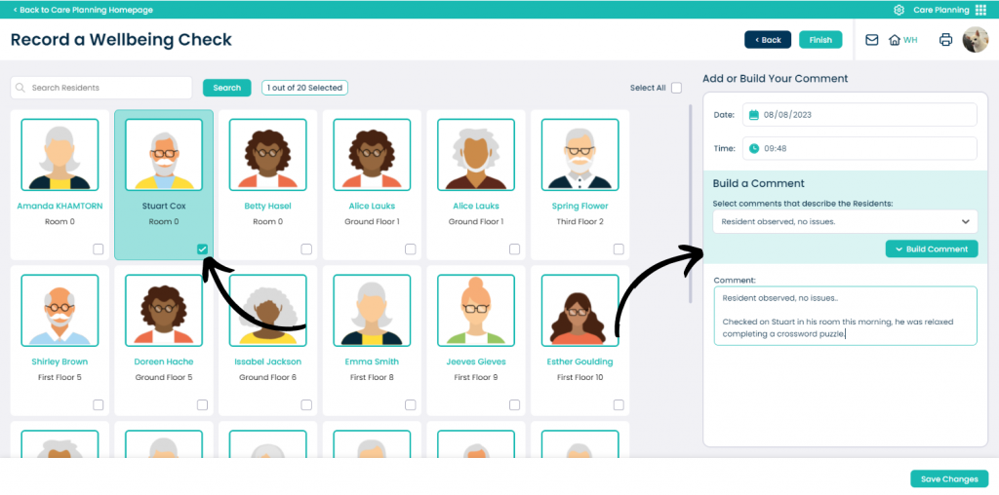The width and height of the screenshot is (999, 495).
Task: Tick Doreen Hache's checkbox
Action: point(202,404)
